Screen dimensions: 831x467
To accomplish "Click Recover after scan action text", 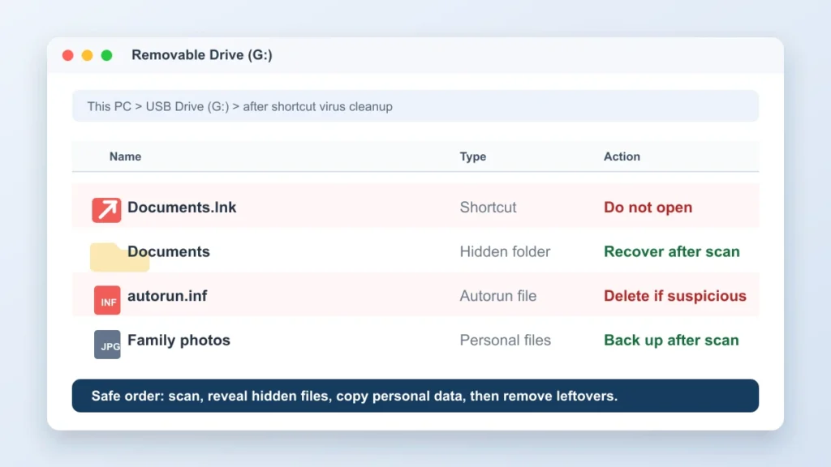I will point(671,251).
